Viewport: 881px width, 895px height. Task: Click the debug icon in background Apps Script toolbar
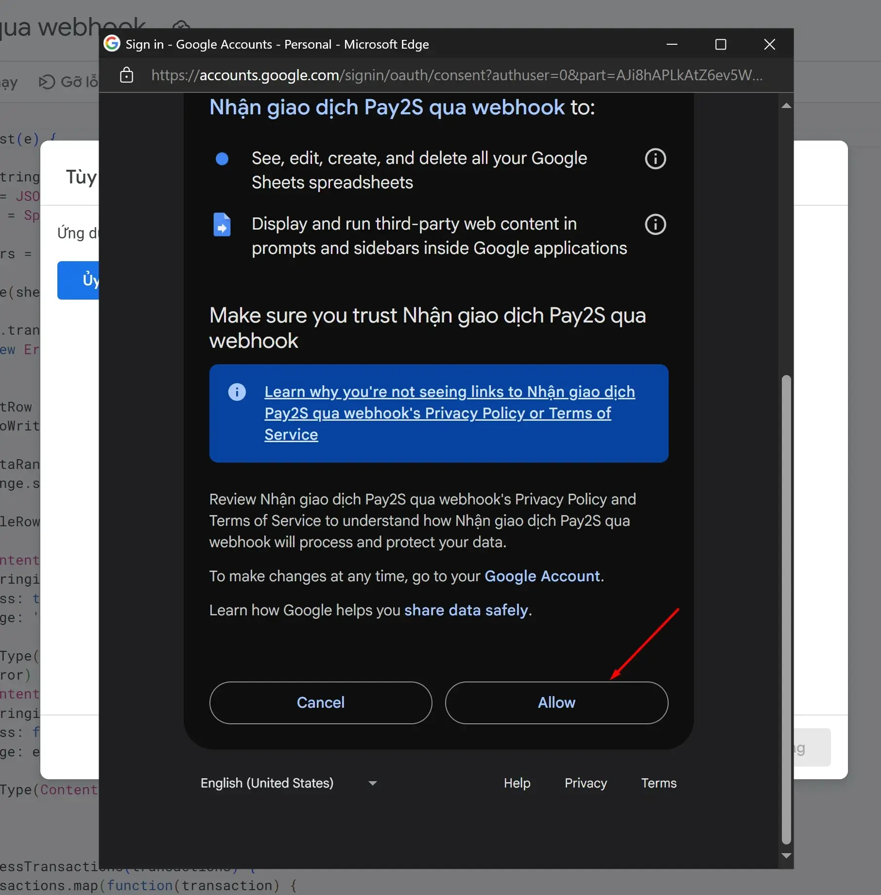47,82
